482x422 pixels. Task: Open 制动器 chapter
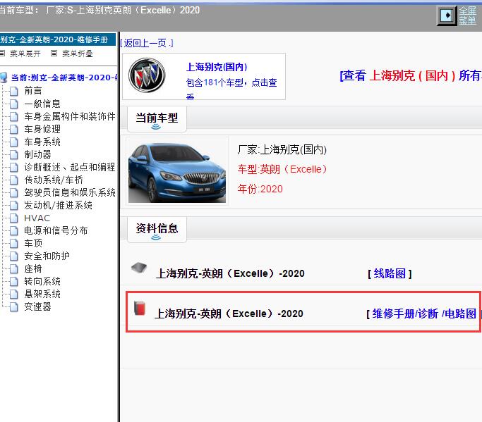37,154
